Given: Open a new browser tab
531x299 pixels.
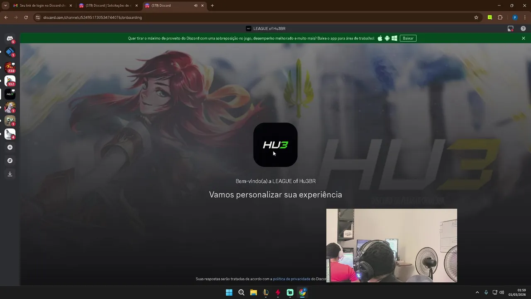Looking at the screenshot, I should (x=212, y=5).
